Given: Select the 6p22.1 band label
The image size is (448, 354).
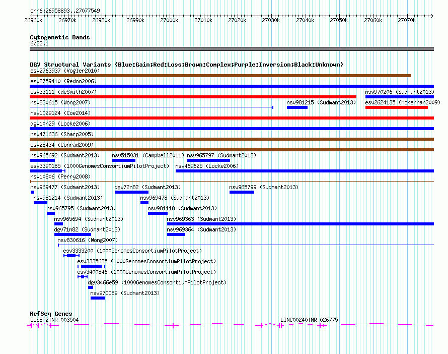Looking at the screenshot, I should (x=39, y=43).
